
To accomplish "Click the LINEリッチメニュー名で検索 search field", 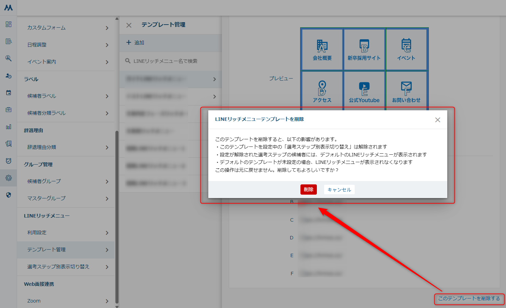I will [171, 61].
